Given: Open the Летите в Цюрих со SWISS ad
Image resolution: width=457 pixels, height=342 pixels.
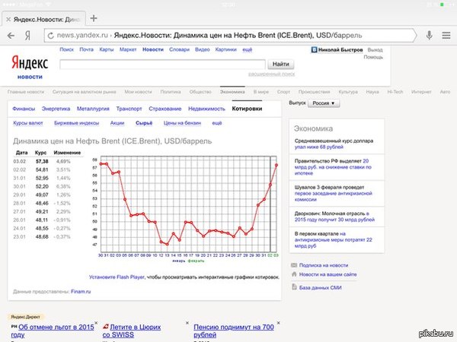Looking at the screenshot, I should tap(132, 331).
